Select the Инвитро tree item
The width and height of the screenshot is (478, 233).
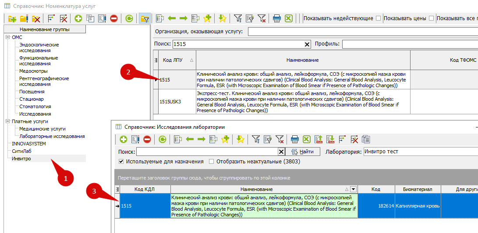pos(21,159)
